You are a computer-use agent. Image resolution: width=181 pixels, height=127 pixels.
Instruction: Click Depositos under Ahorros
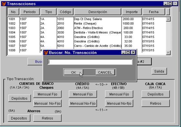click(x=19, y=118)
